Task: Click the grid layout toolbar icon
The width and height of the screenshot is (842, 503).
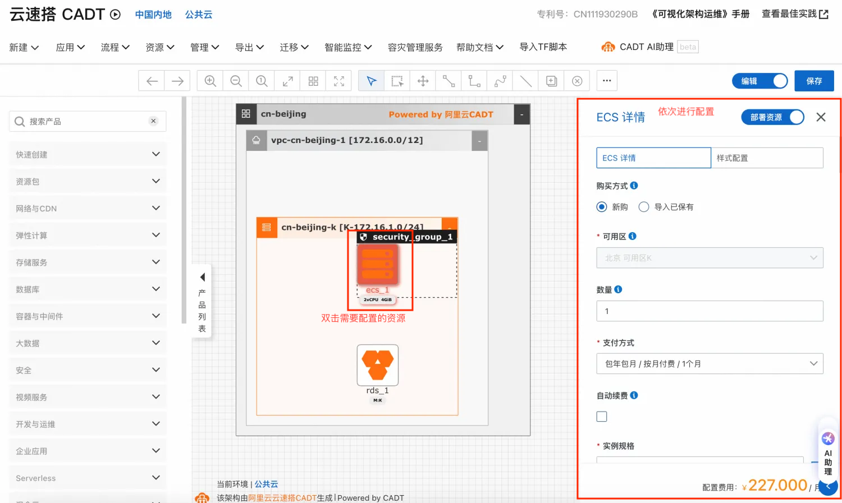Action: (313, 81)
